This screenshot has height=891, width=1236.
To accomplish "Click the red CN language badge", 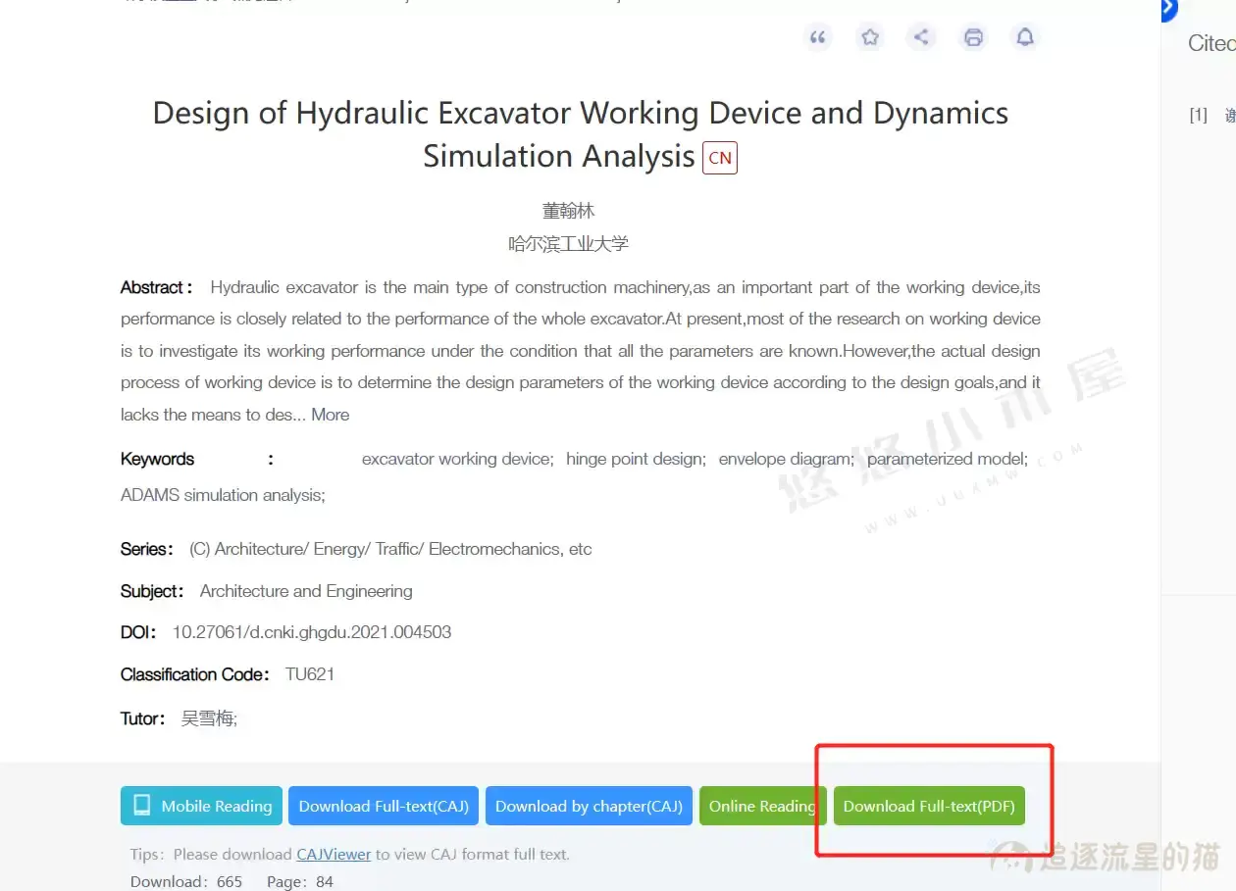I will 719,158.
